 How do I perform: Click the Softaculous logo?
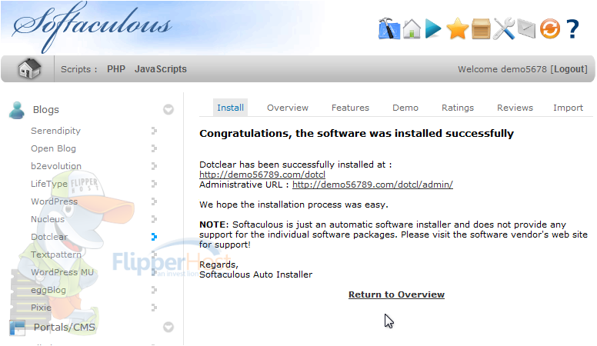[92, 26]
